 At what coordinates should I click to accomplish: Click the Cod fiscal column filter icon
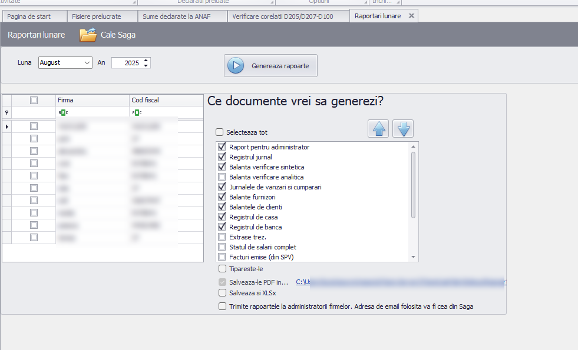pyautogui.click(x=137, y=112)
